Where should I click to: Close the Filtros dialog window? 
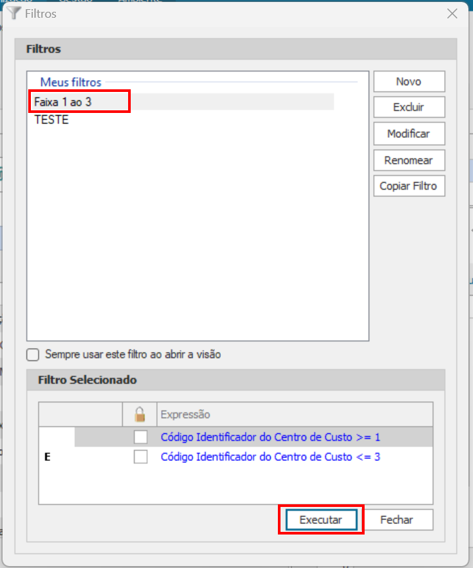coord(452,14)
